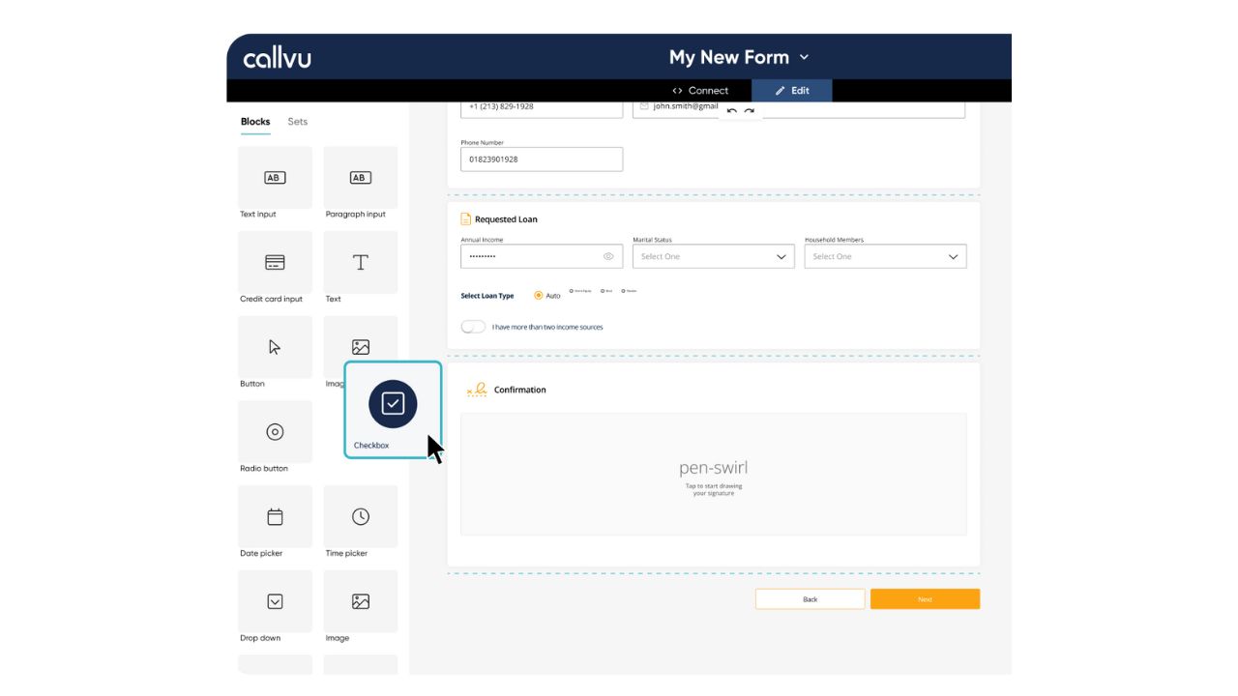This screenshot has height=696, width=1238.
Task: Select the Time picker block
Action: (360, 517)
